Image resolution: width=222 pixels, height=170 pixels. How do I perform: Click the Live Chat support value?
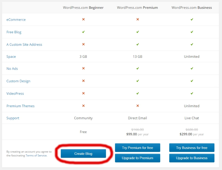tap(192, 118)
